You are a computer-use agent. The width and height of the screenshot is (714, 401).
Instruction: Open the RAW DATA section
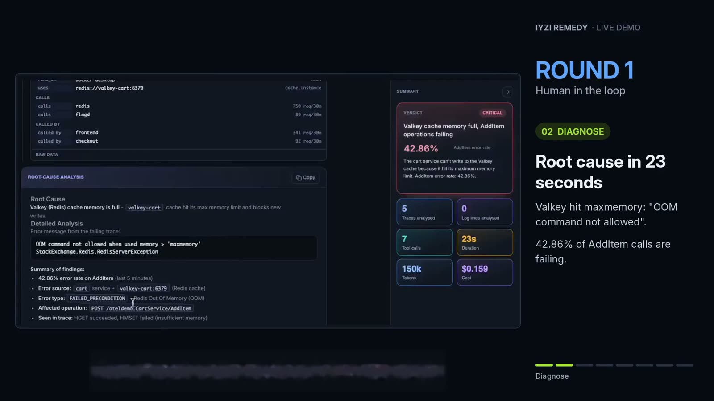[x=47, y=155]
